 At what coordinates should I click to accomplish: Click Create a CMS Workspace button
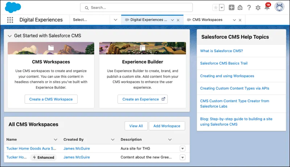(51, 99)
